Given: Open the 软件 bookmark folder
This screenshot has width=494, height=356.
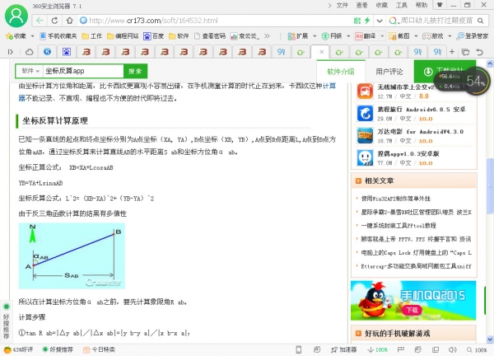Looking at the screenshot, I should point(179,36).
